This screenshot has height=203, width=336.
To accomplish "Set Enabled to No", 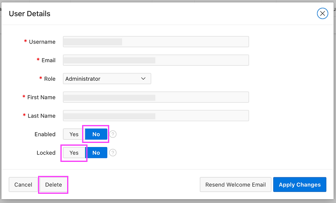I will click(96, 134).
